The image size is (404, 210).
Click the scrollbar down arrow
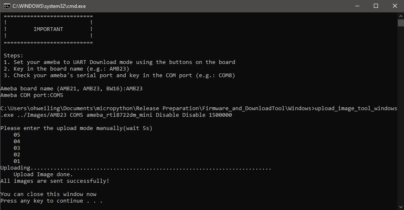point(401,207)
